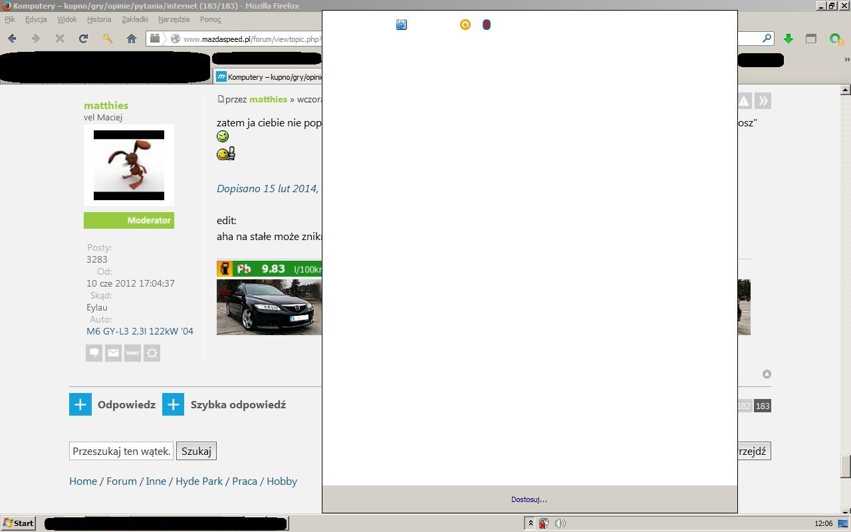Expand hidden system tray icons arrow
Screen dimensions: 851x532
point(531,523)
